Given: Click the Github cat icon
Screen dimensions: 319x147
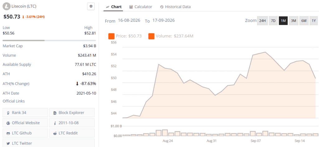Looking at the screenshot, I should point(8,133).
